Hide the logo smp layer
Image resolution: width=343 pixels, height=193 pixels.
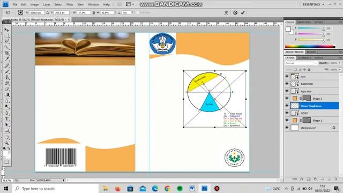(287, 91)
